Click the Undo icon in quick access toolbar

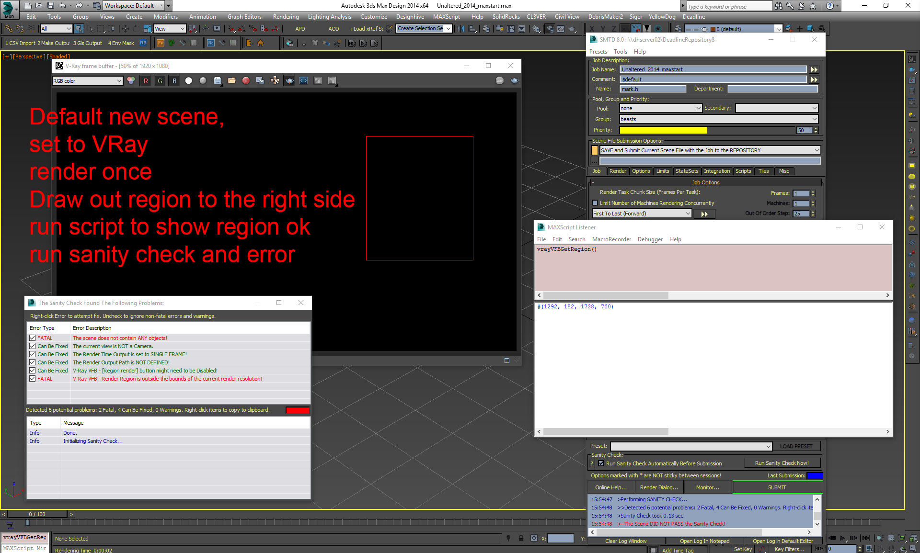(x=62, y=5)
